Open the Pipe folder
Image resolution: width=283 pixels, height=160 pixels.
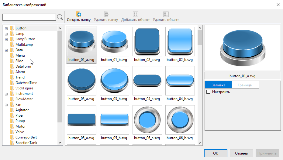pos(19,115)
